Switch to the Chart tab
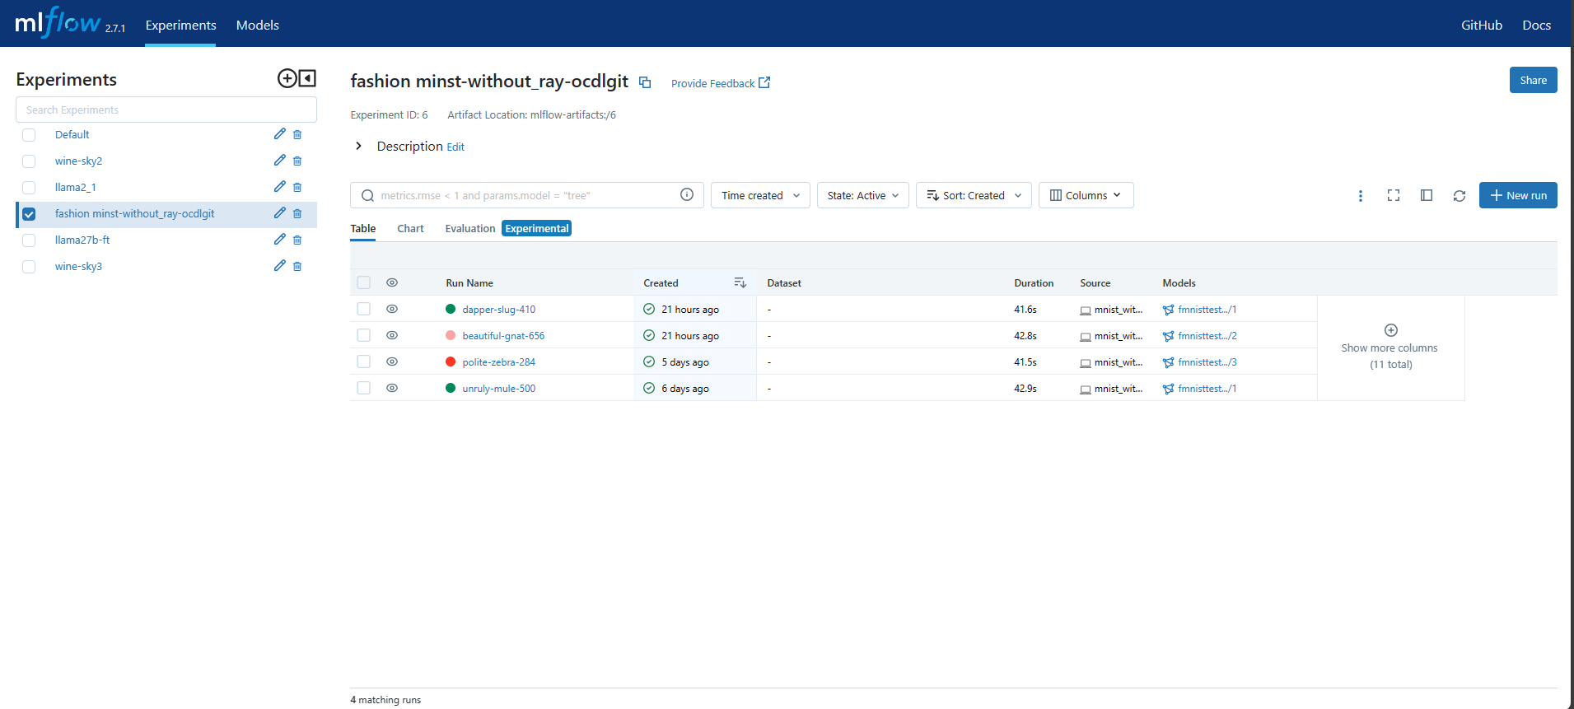Screen dimensions: 1574x709 pos(410,229)
